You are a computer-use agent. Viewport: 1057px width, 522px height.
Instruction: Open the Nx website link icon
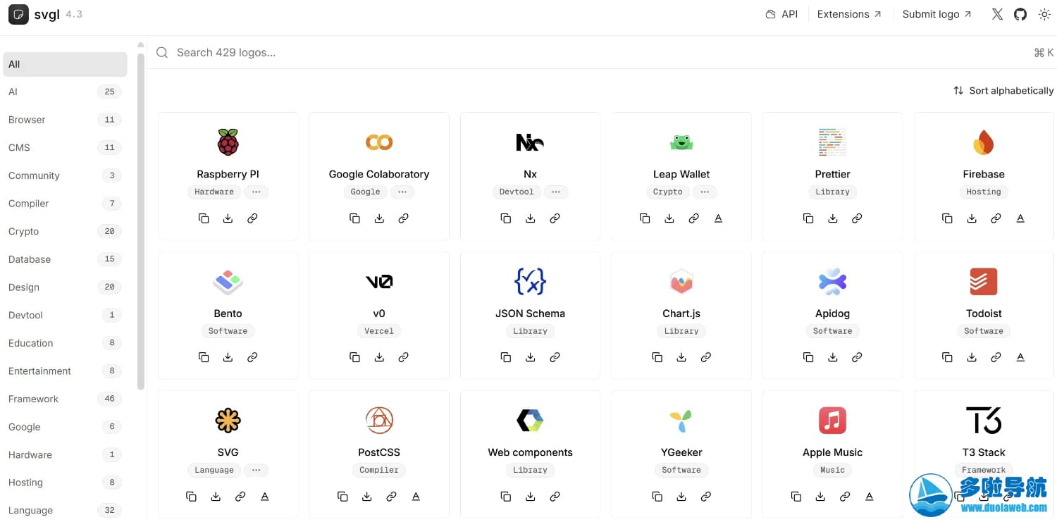[x=555, y=218]
